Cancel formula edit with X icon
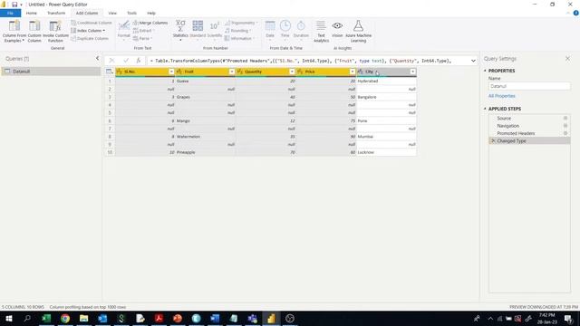The height and width of the screenshot is (326, 580). click(111, 61)
